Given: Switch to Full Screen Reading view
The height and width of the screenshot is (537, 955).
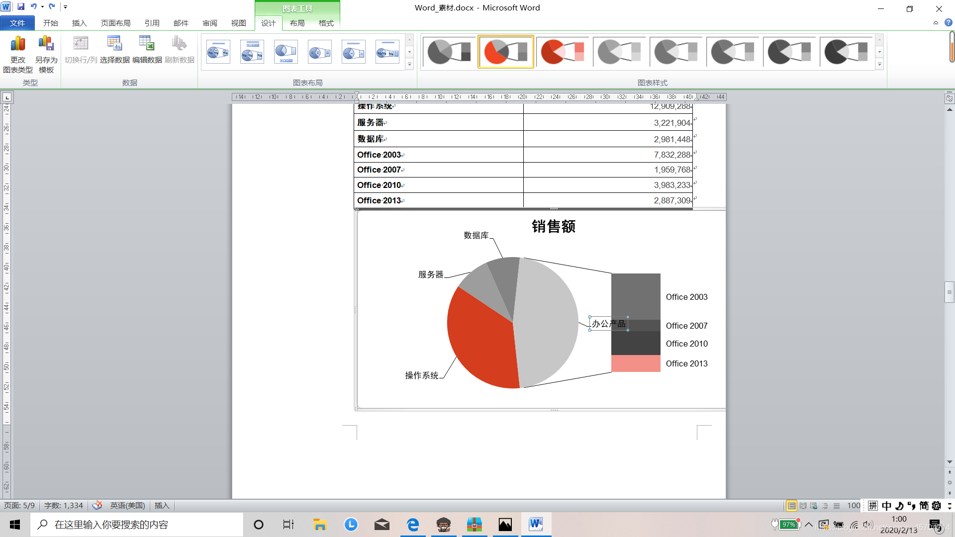Looking at the screenshot, I should click(803, 506).
